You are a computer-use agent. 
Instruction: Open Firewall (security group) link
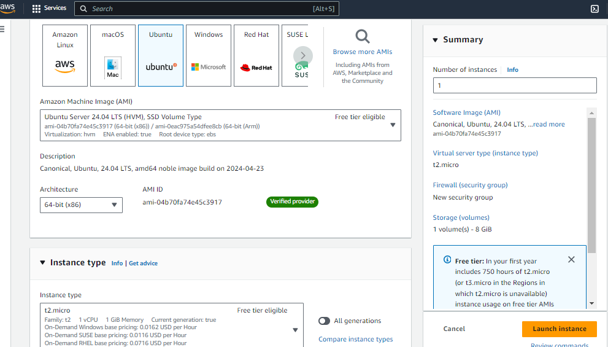click(470, 185)
